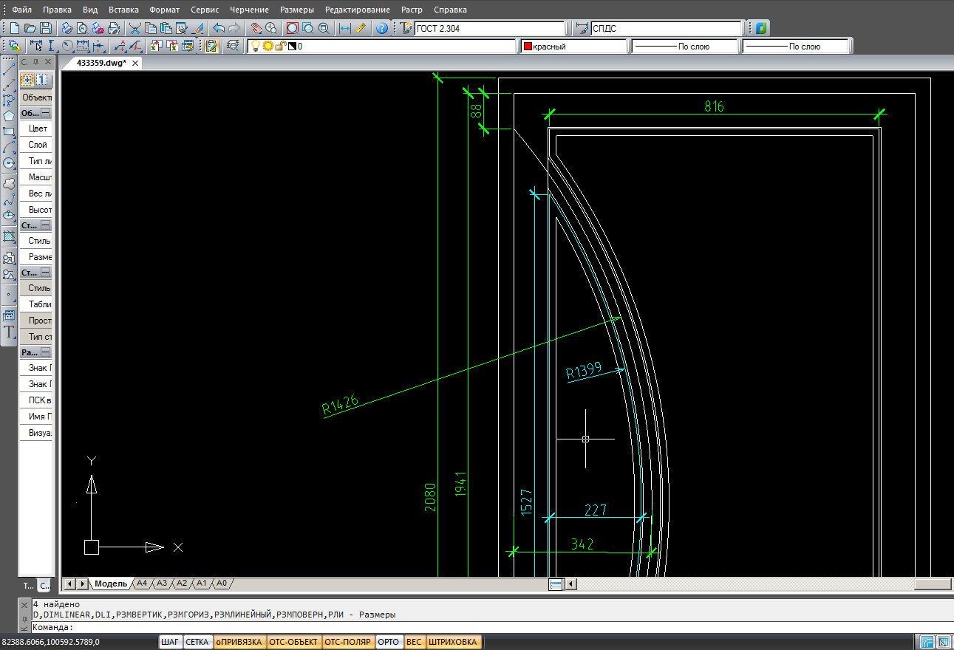This screenshot has width=954, height=650.
Task: Click the yellow ruler measure icon
Action: [361, 28]
